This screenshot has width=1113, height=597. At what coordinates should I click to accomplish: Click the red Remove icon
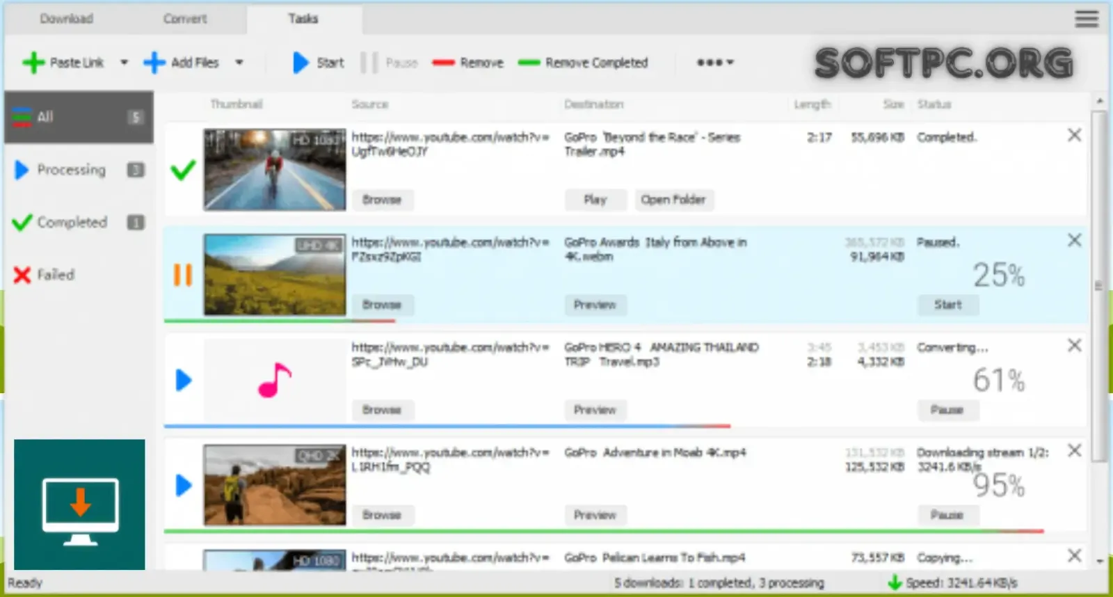pyautogui.click(x=443, y=63)
